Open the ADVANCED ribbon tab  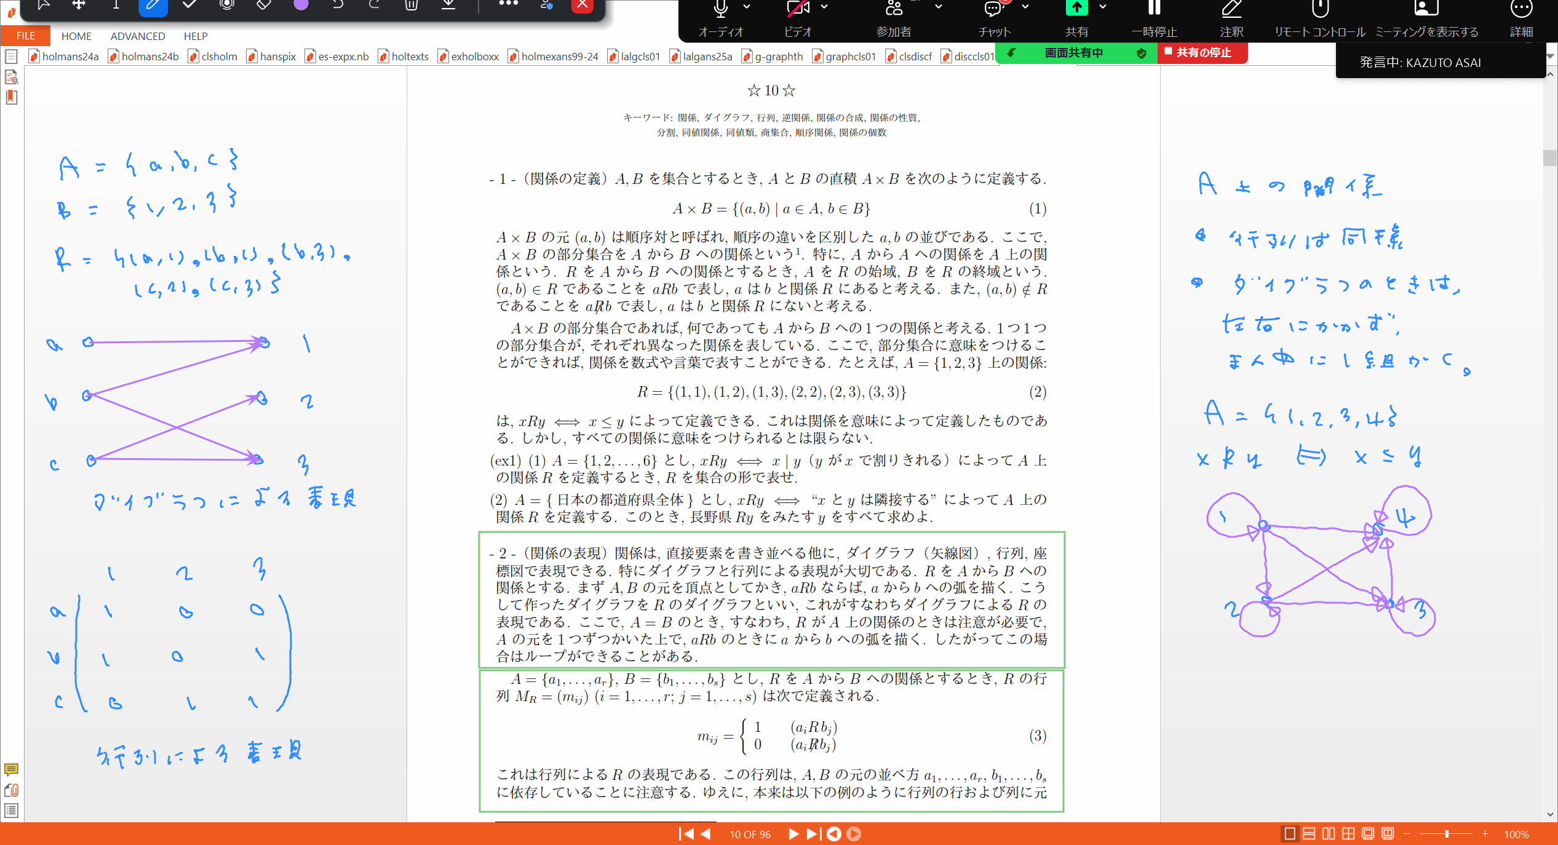point(138,36)
